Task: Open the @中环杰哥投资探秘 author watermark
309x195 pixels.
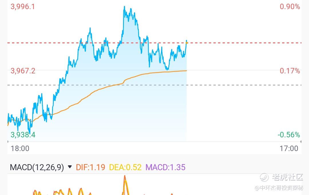Action: (279, 188)
